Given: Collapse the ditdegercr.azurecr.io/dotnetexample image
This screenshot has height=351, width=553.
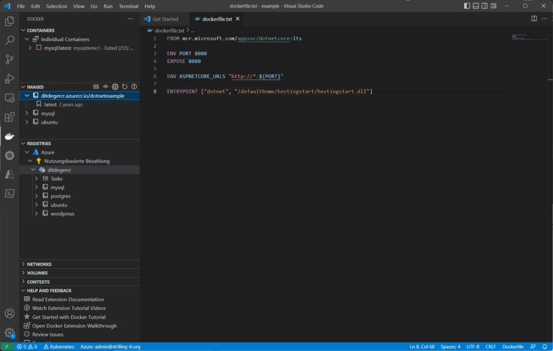Looking at the screenshot, I should pos(27,96).
